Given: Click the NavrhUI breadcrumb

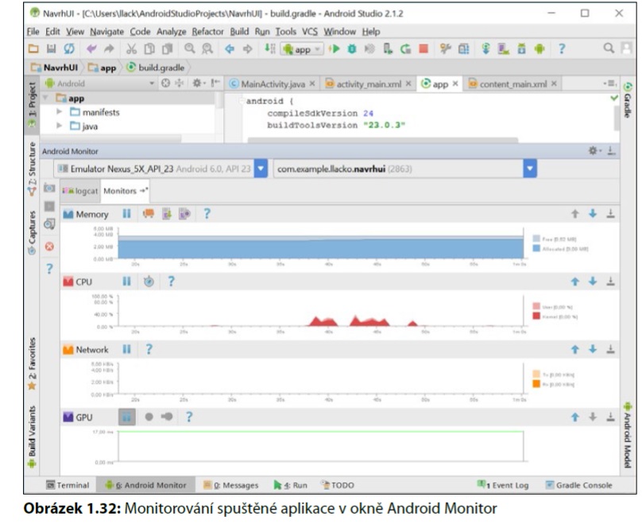Looking at the screenshot, I should click(x=55, y=68).
